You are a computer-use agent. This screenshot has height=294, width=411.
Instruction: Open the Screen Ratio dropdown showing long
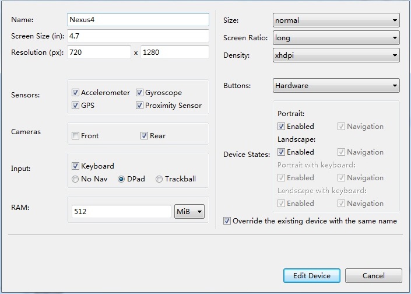coord(336,38)
